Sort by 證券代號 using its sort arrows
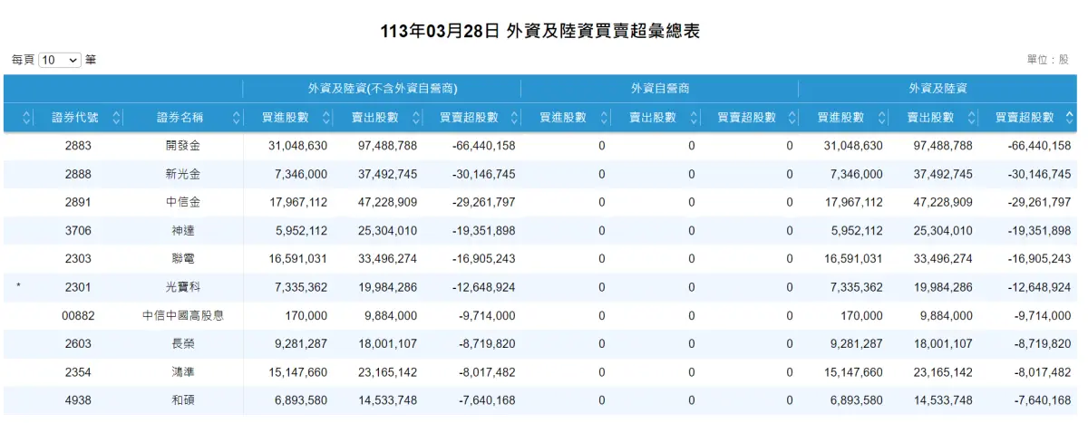Image resolution: width=1088 pixels, height=423 pixels. tap(114, 118)
